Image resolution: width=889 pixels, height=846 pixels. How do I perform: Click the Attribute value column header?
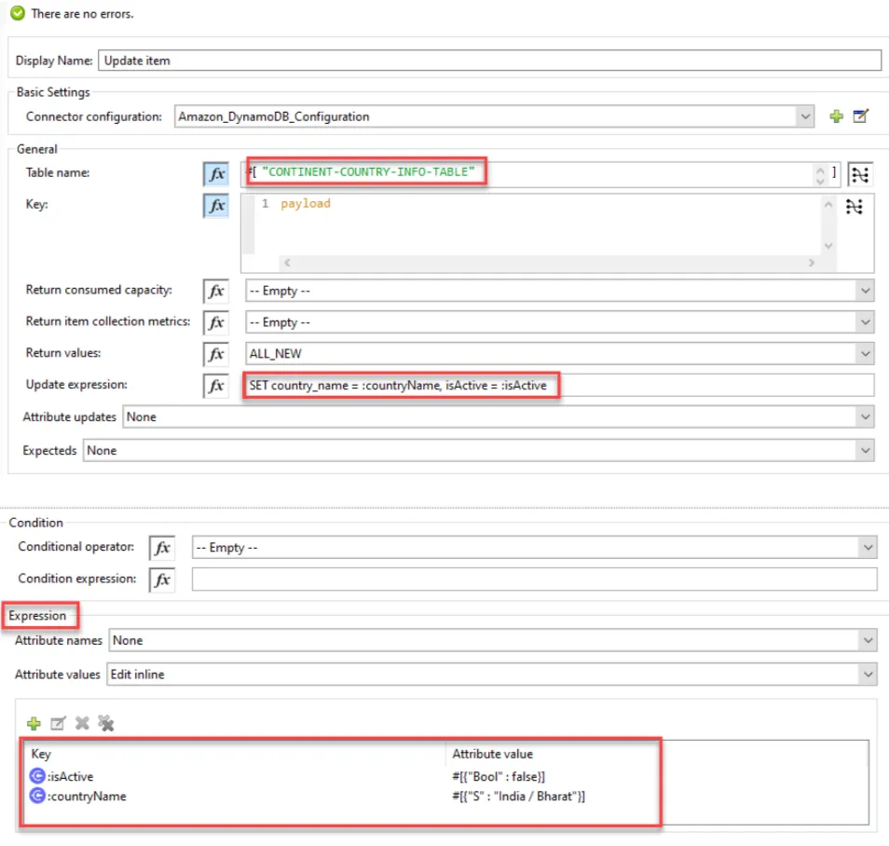pyautogui.click(x=492, y=754)
